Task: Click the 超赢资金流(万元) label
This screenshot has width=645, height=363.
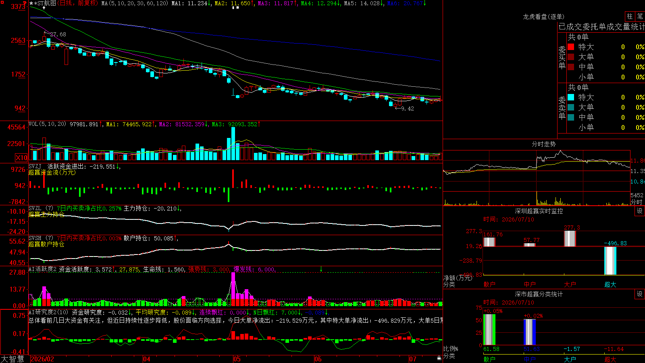Action: [52, 172]
